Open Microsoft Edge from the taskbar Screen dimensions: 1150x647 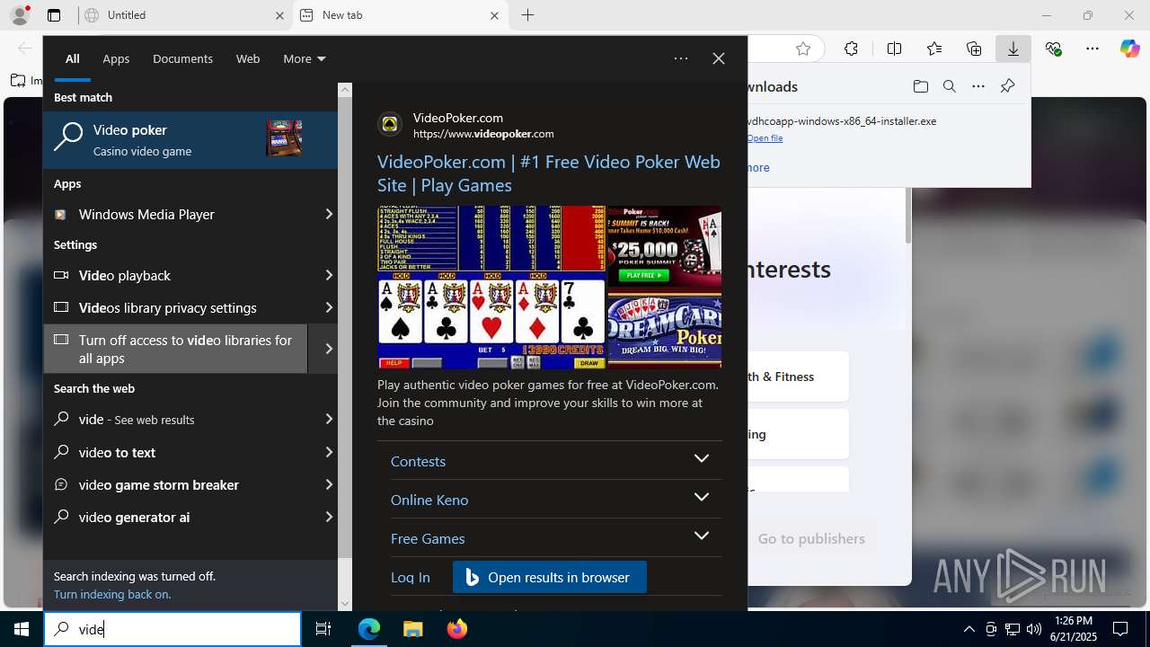point(369,629)
